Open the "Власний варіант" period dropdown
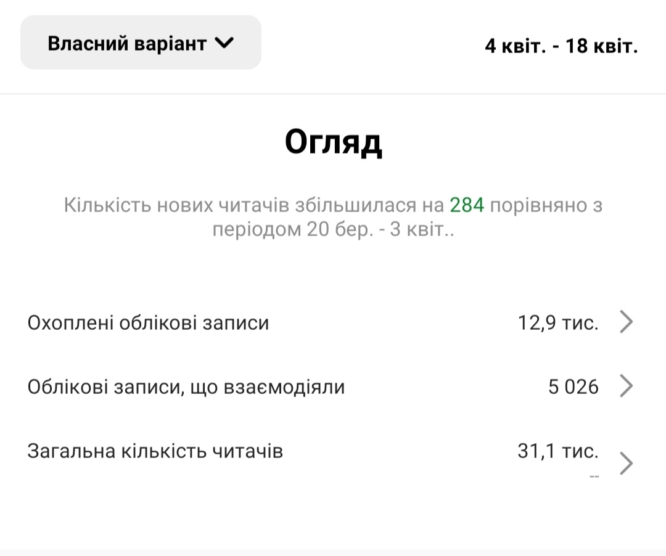 (x=141, y=43)
